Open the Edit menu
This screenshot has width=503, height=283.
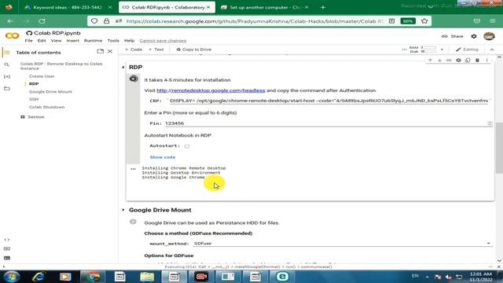click(42, 41)
